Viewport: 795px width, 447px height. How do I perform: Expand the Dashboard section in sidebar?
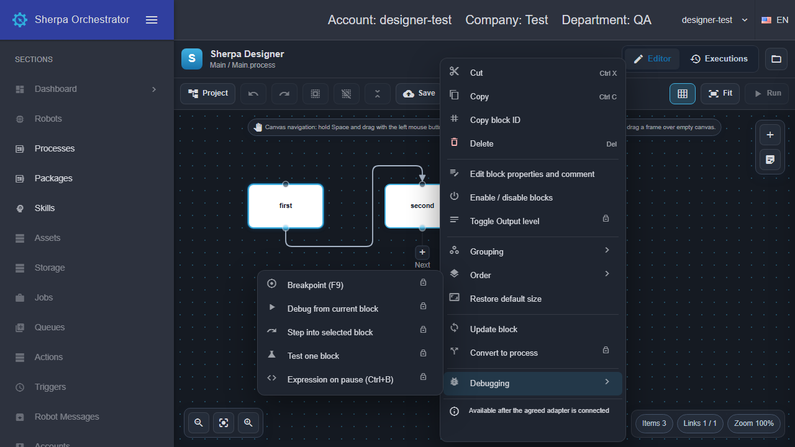click(87, 89)
